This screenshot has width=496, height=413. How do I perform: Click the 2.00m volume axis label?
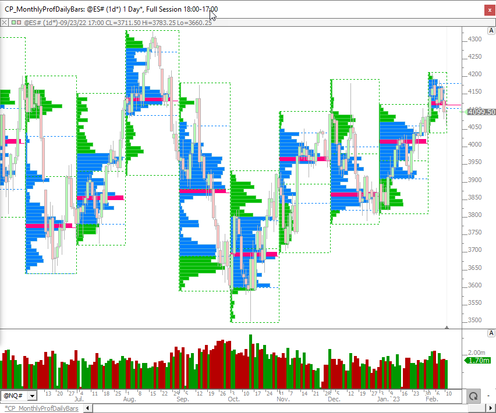pyautogui.click(x=476, y=353)
